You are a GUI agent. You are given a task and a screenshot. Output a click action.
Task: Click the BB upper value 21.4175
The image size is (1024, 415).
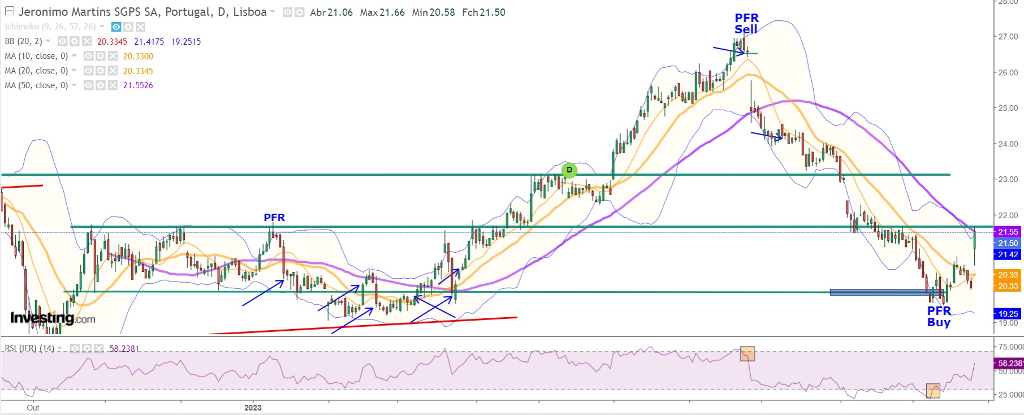pyautogui.click(x=149, y=41)
